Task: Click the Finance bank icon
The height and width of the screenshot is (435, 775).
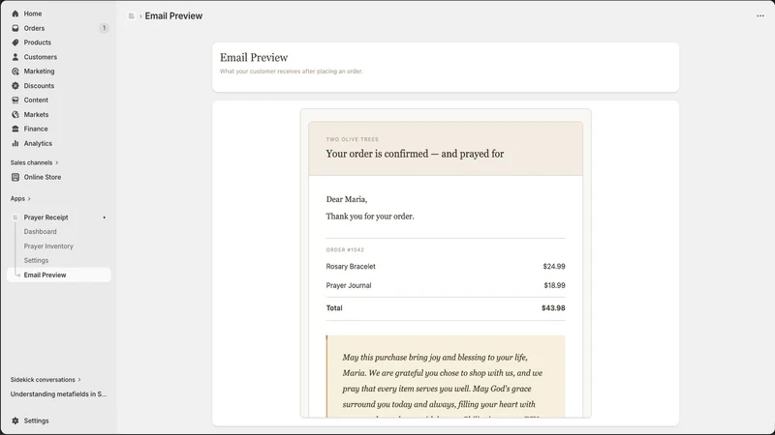Action: pos(15,129)
